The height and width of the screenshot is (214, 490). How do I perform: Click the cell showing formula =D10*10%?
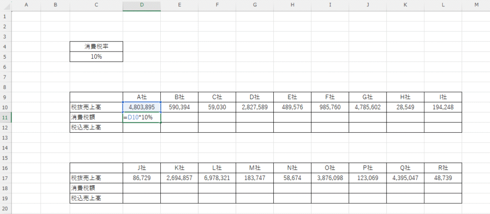[x=142, y=117]
